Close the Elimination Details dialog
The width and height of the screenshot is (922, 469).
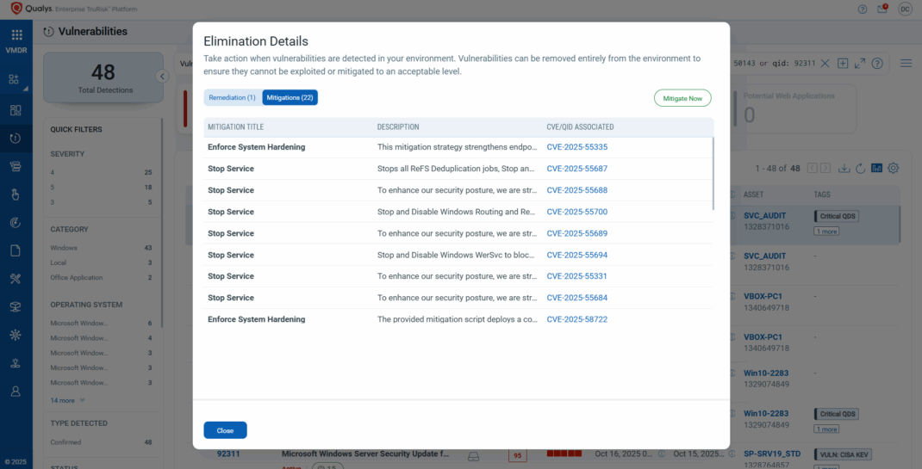(x=225, y=430)
